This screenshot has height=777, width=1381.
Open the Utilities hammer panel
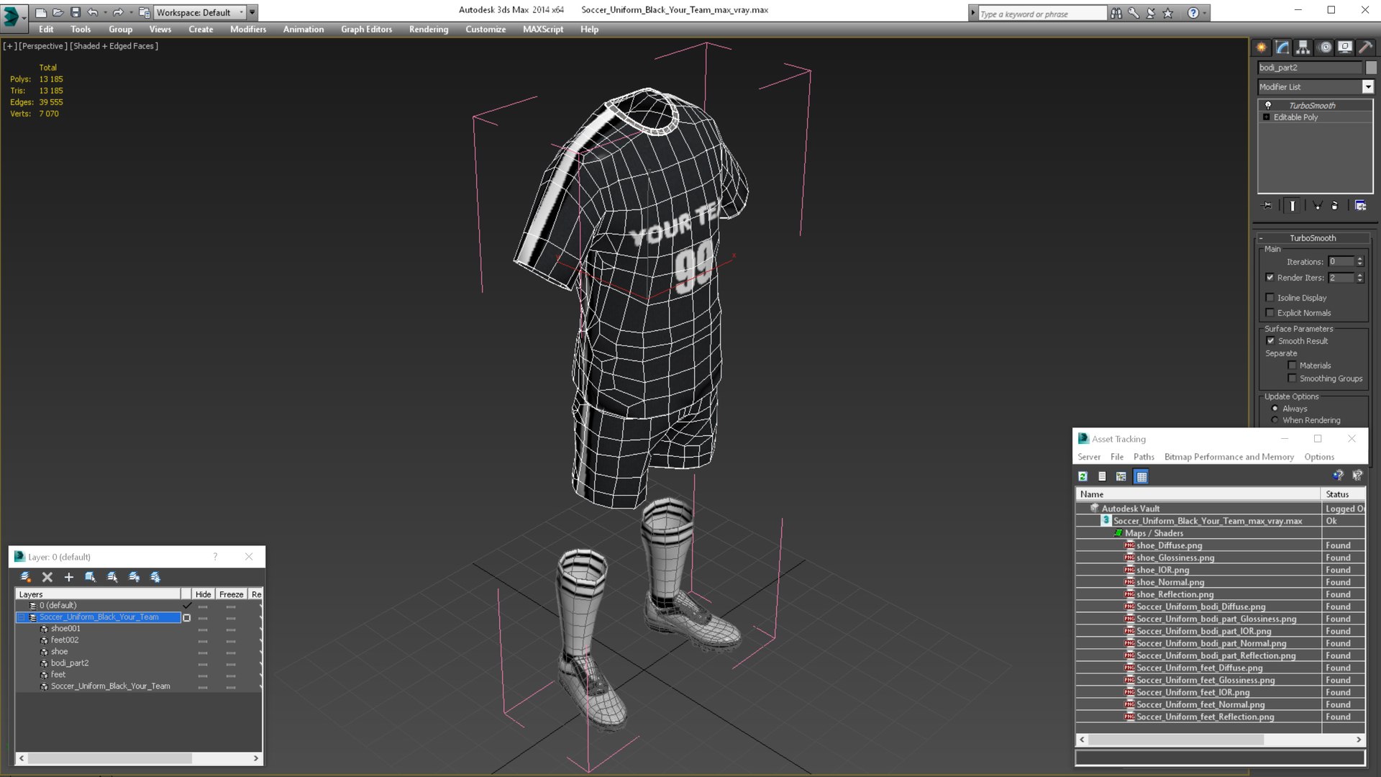(1366, 47)
